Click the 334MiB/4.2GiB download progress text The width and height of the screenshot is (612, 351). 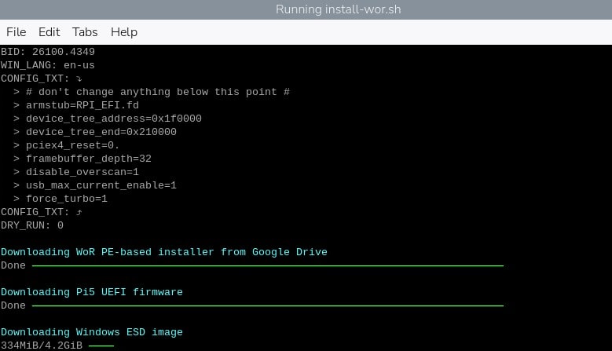point(41,346)
